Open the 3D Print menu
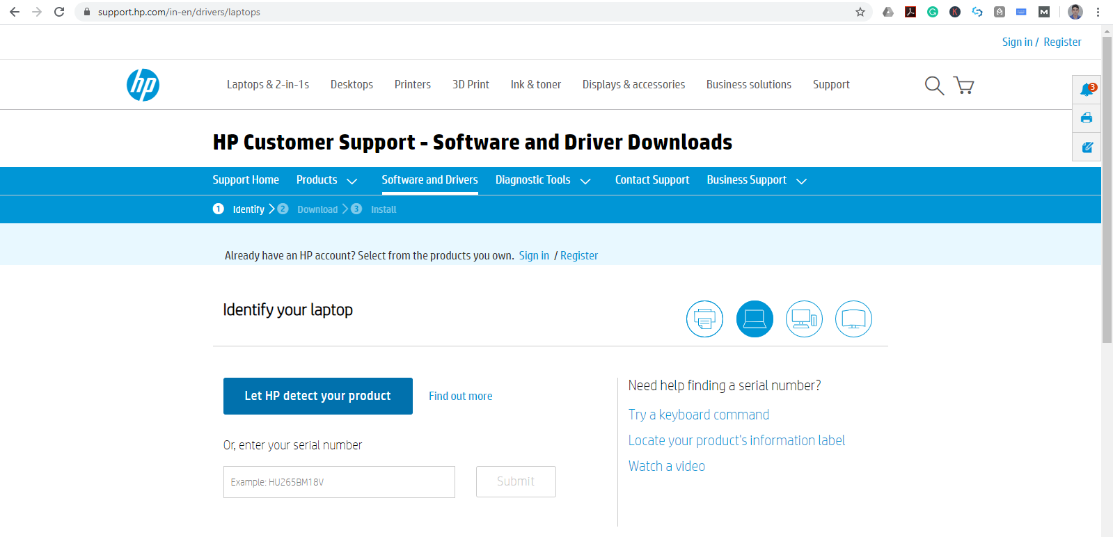The height and width of the screenshot is (537, 1113). tap(471, 84)
